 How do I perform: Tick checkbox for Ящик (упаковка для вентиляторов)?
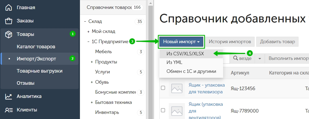pos(163,110)
